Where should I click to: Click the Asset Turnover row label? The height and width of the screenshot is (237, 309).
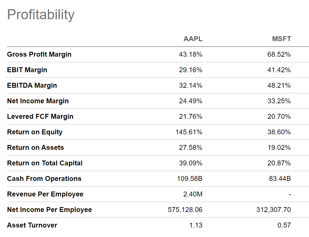[x=32, y=225]
